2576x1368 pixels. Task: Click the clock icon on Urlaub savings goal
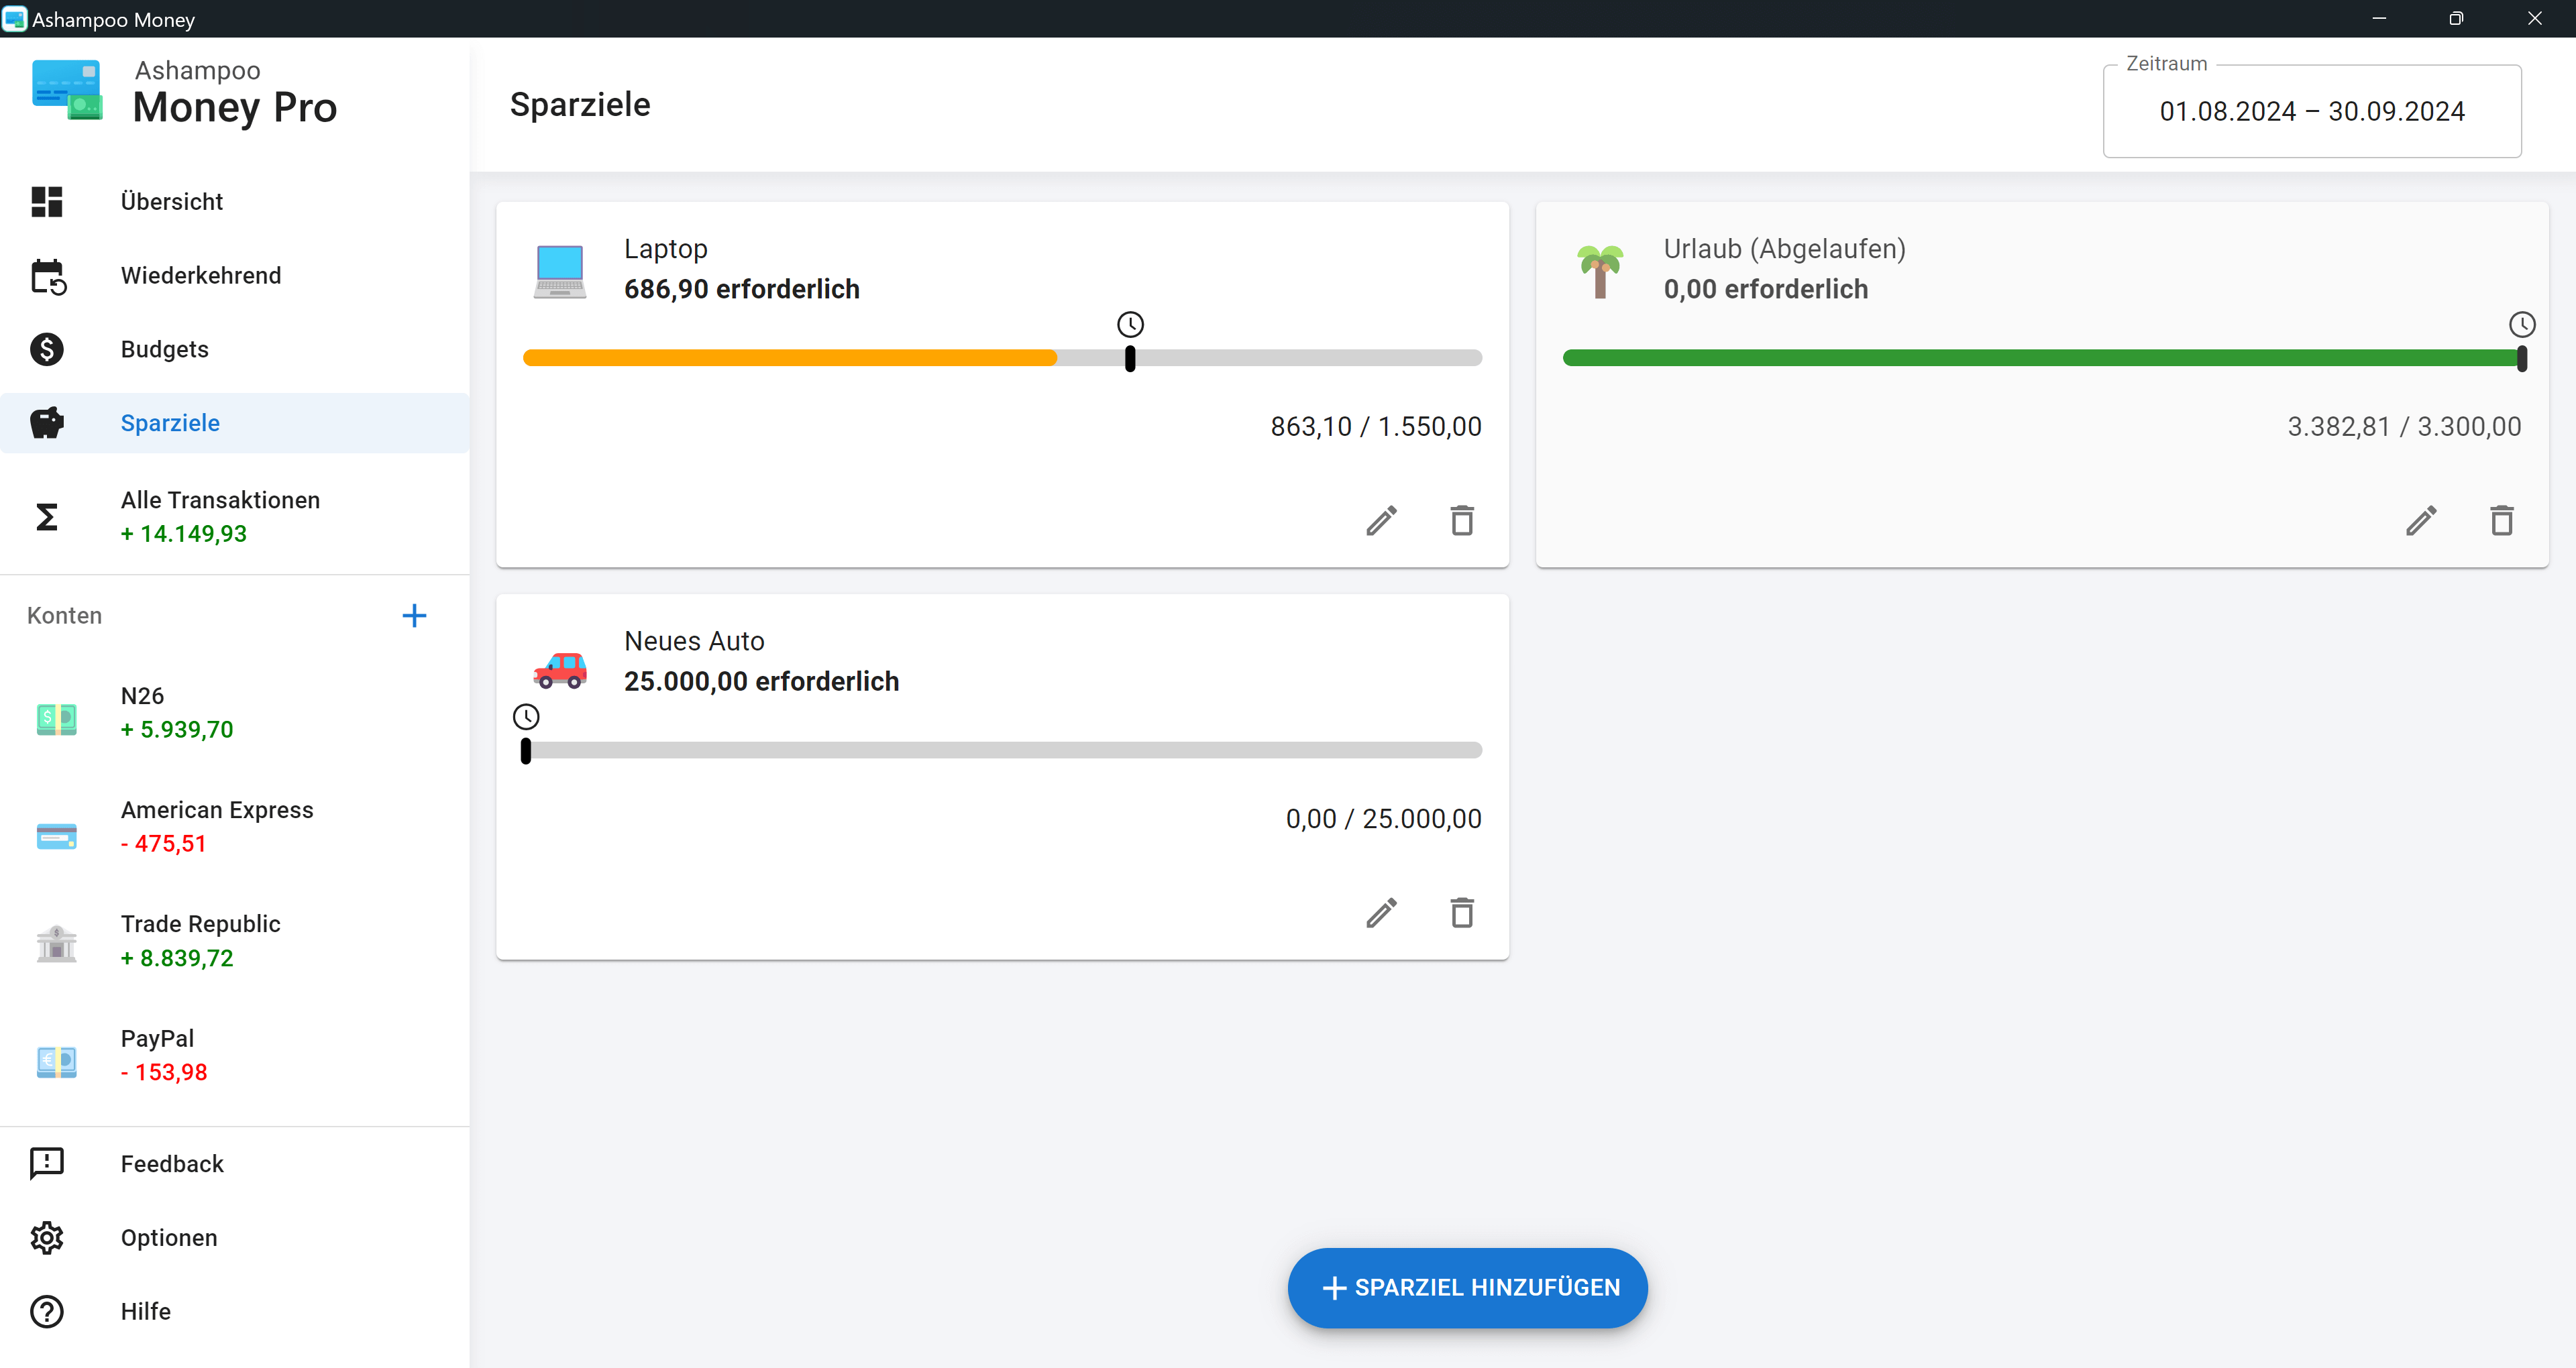click(x=2518, y=325)
